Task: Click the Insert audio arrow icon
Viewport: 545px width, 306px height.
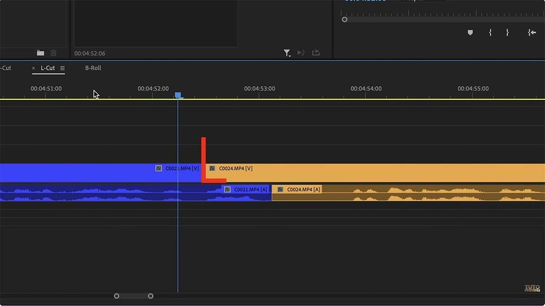Action: (x=301, y=52)
